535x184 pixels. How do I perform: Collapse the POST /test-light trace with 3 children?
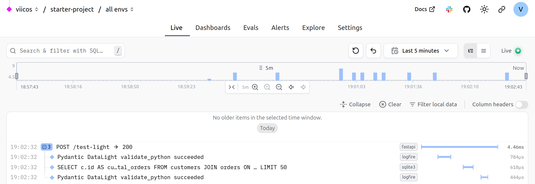[47, 147]
